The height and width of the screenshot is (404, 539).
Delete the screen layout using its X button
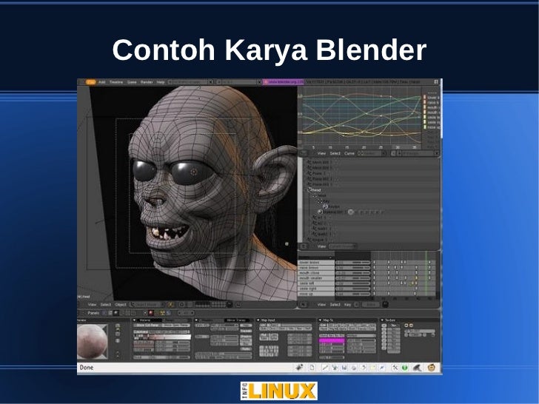pyautogui.click(x=210, y=82)
